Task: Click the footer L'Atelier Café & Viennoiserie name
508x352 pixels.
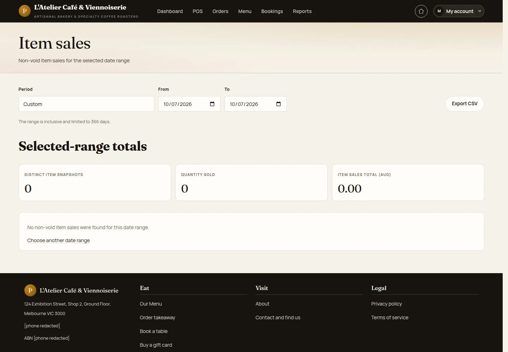Action: [x=79, y=290]
